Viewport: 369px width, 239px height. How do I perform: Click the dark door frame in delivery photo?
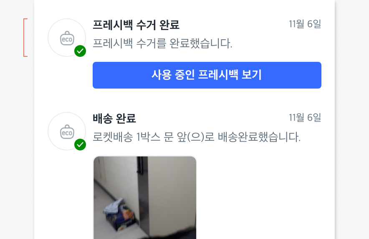point(142,196)
